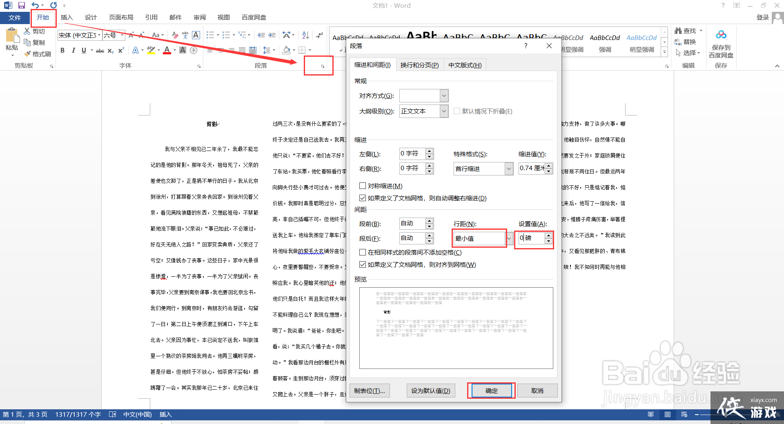Expand the styles gallery more arrow
Viewport: 784px width, 424px height.
pos(664,52)
